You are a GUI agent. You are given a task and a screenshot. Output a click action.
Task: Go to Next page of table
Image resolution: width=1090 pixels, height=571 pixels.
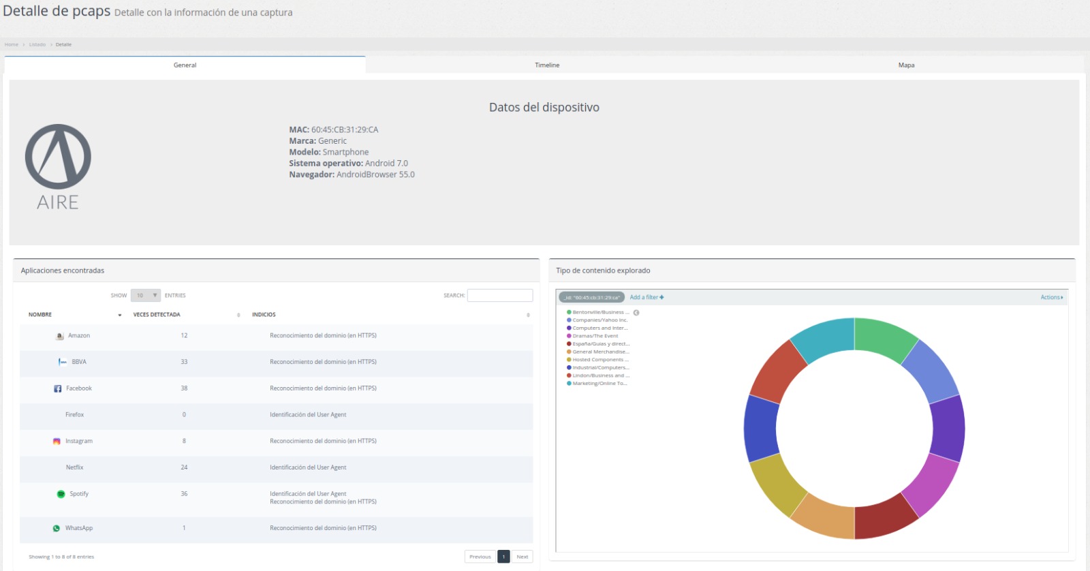coord(522,557)
